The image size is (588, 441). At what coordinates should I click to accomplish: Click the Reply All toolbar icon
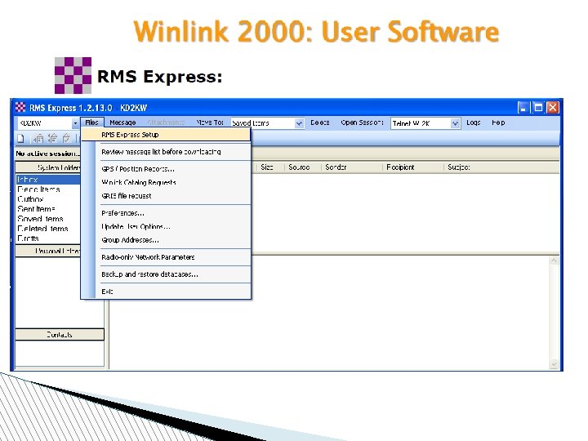tap(52, 138)
